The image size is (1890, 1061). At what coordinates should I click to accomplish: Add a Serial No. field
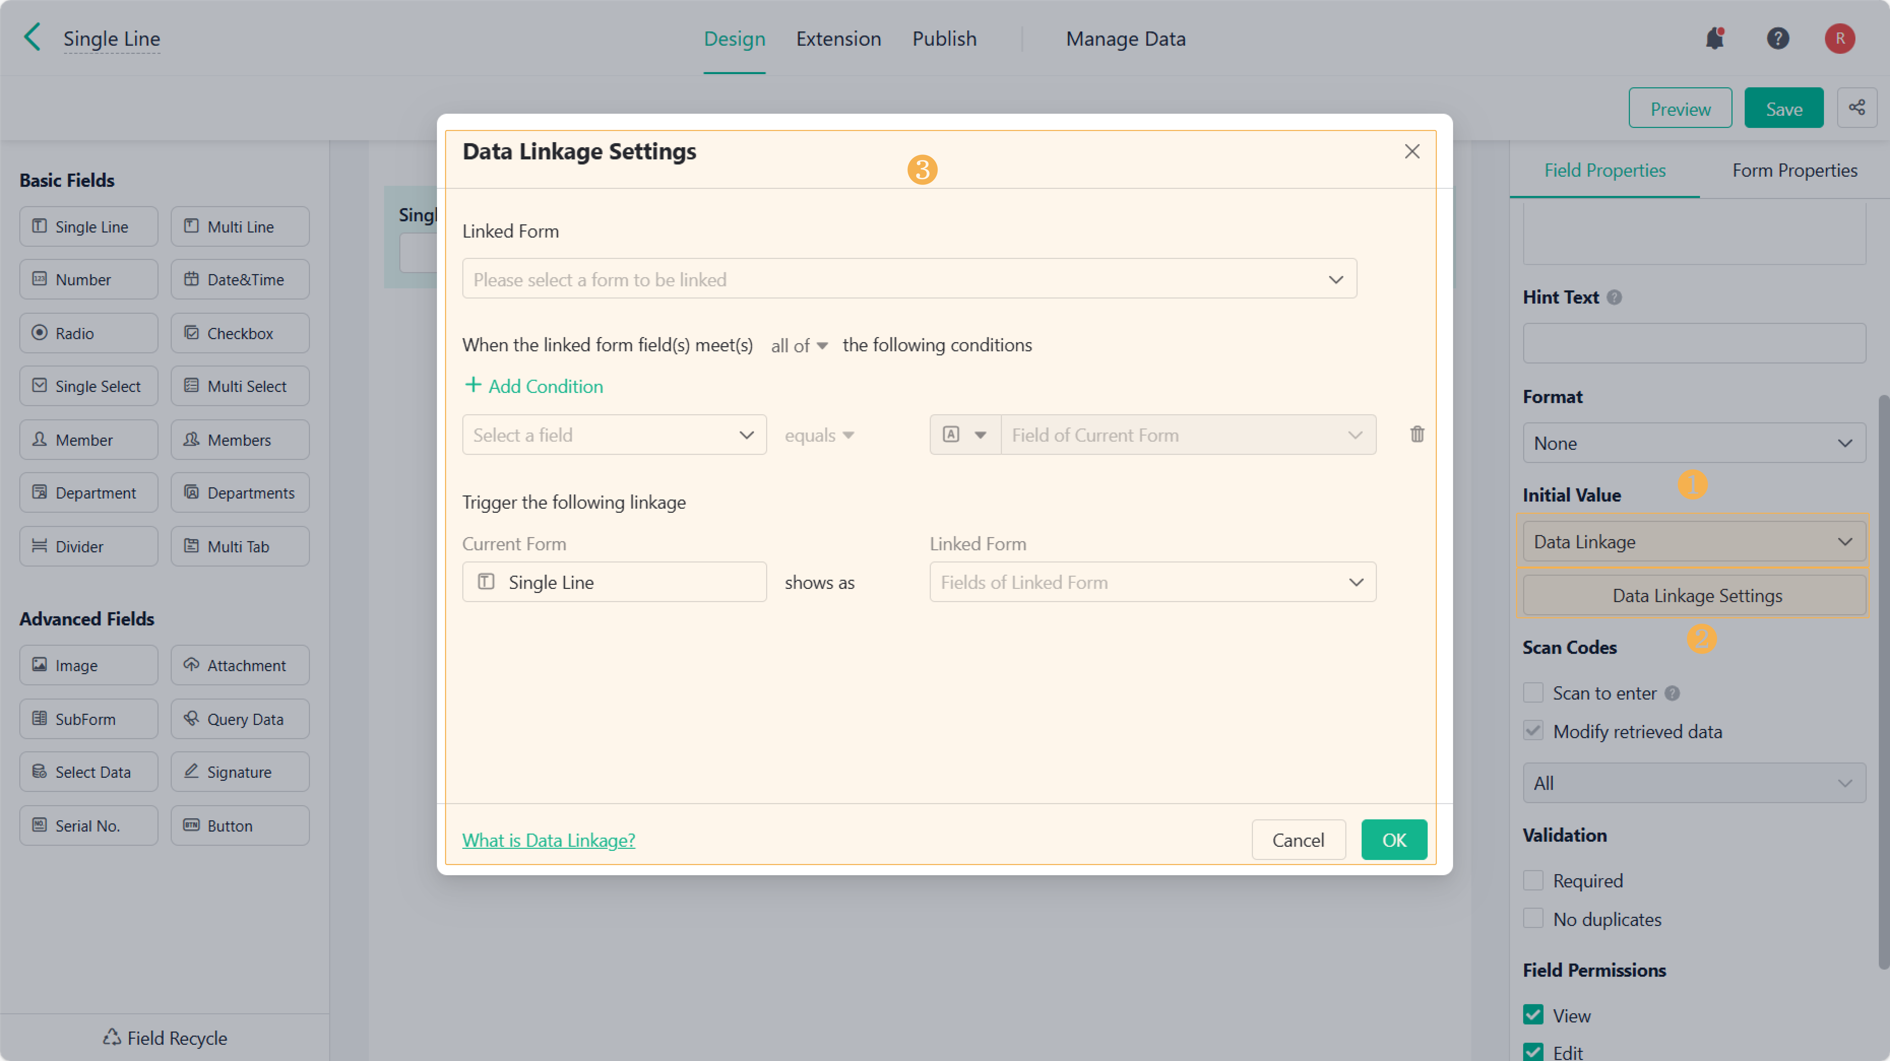89,826
